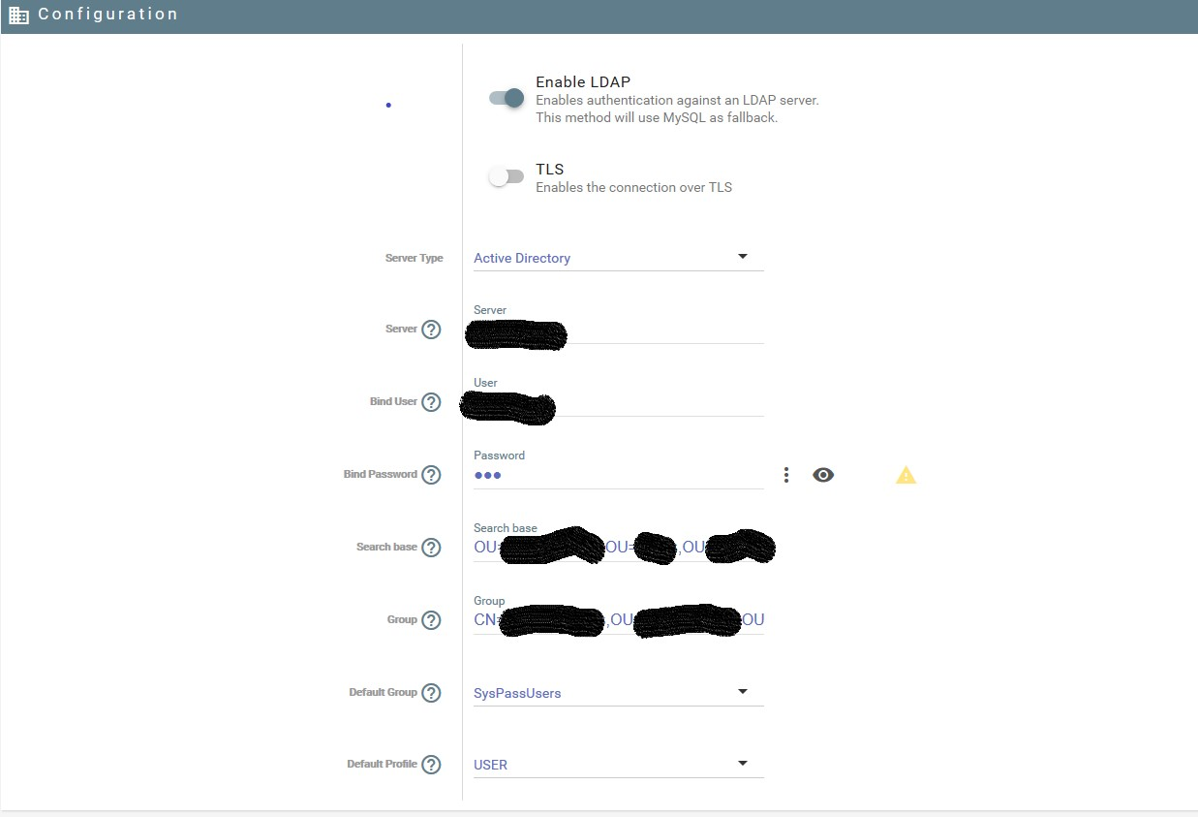The height and width of the screenshot is (817, 1198).
Task: Open the Default Profile dropdown
Action: click(742, 762)
